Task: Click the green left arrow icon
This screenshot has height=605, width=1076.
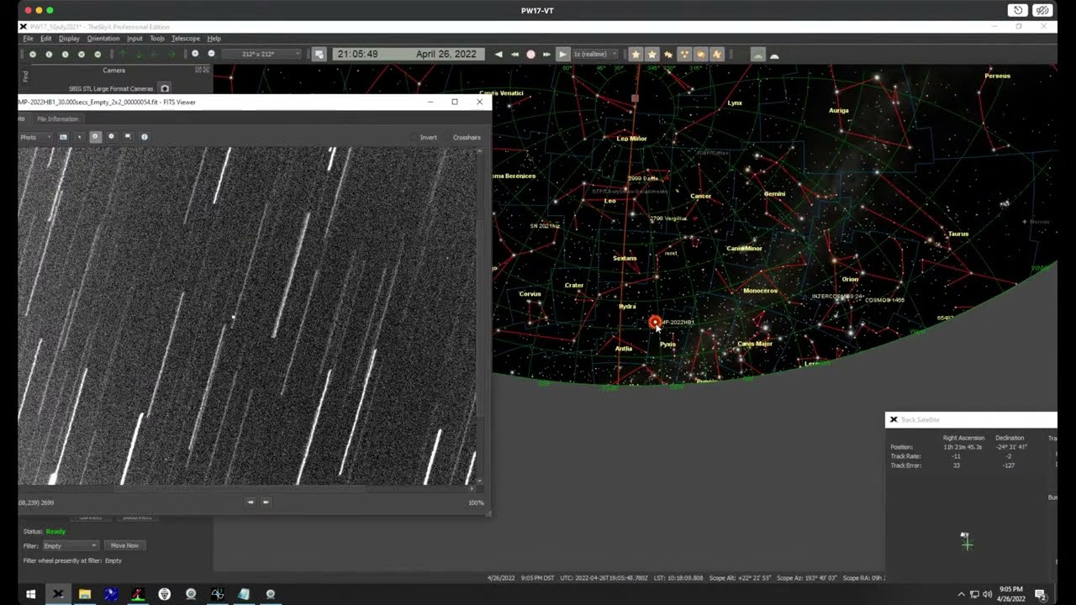Action: (156, 54)
